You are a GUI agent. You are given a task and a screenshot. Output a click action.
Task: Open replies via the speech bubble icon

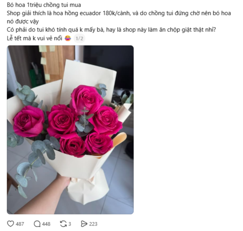point(37,224)
